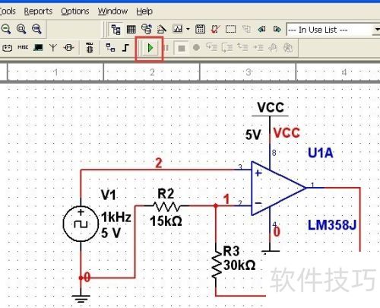Click the Step Out debug icon
380x308 pixels.
(x=242, y=47)
